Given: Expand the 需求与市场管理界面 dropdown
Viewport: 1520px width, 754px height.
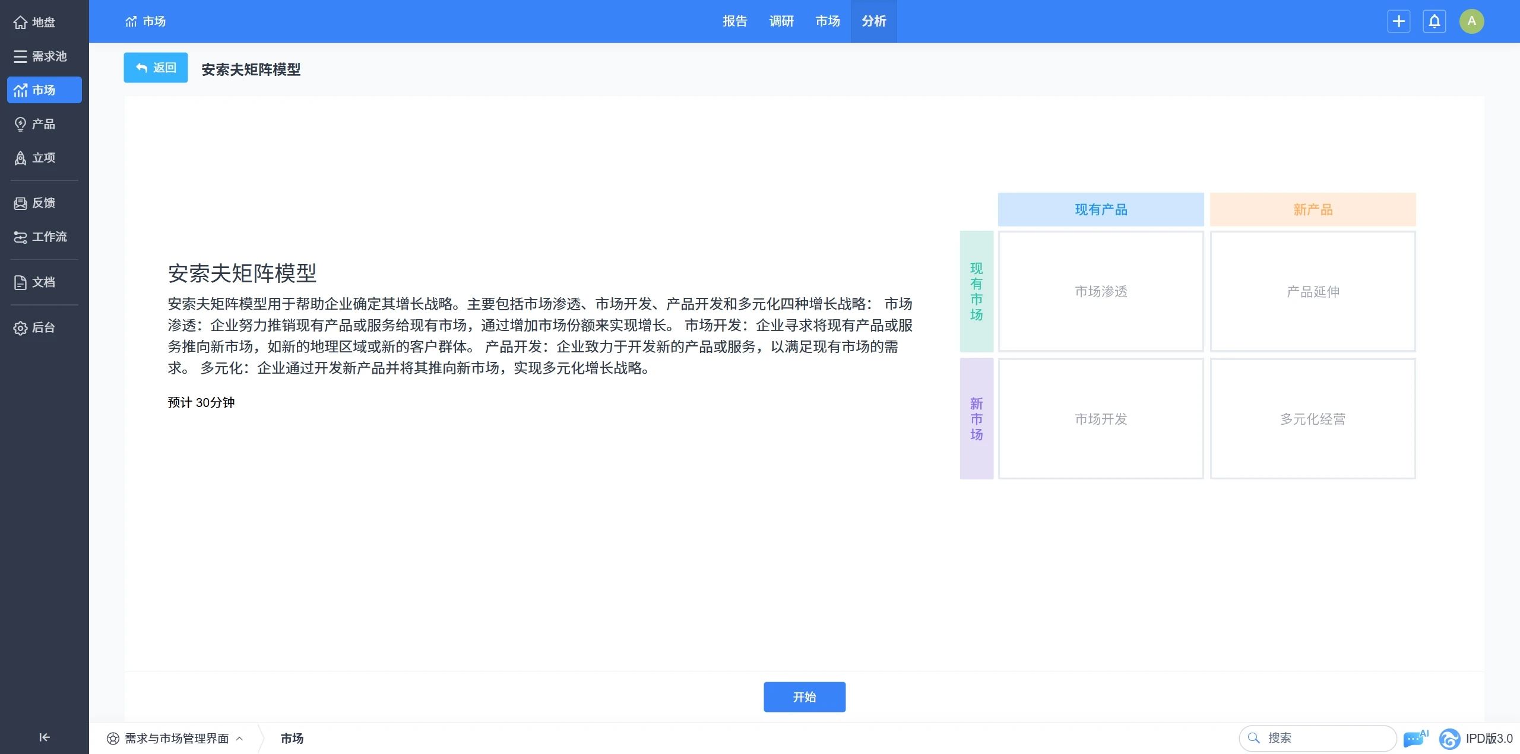Looking at the screenshot, I should tap(176, 739).
